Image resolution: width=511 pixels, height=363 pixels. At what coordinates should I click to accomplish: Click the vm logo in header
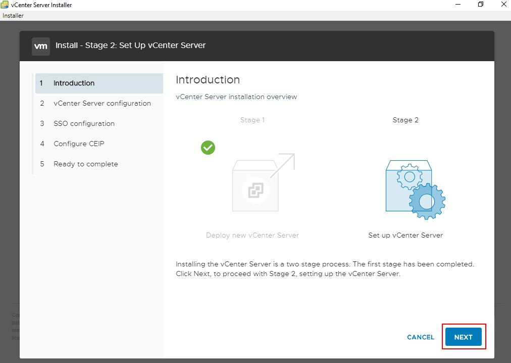41,46
